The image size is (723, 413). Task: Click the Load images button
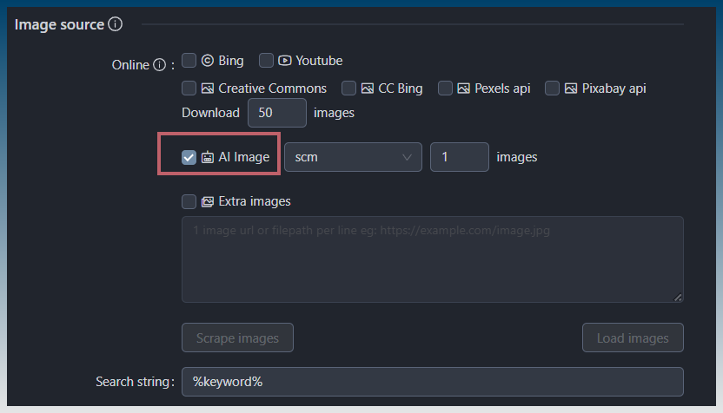click(x=633, y=338)
